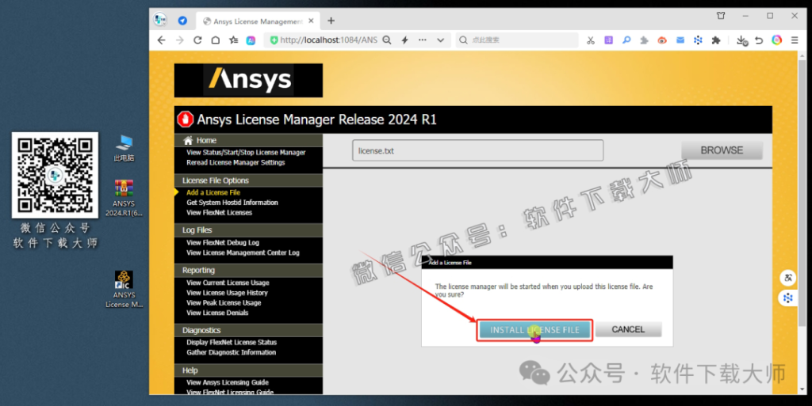Click the Weibo extension icon
812x406 pixels.
point(662,40)
